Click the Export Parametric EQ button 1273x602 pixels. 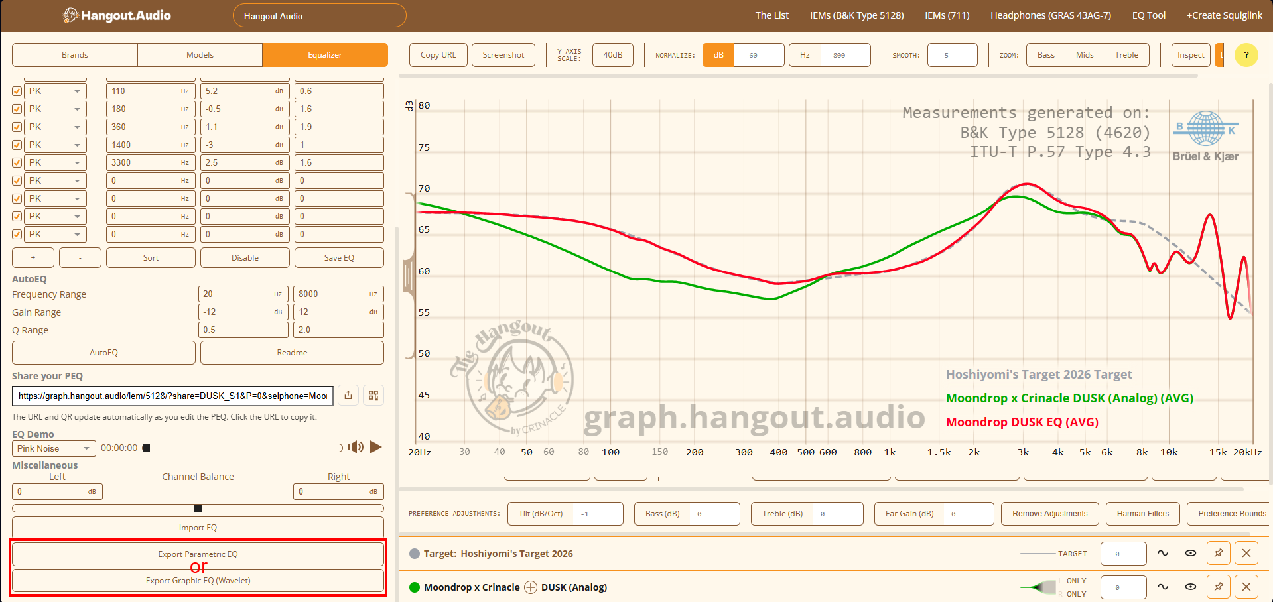(x=198, y=554)
